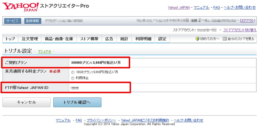Click 自分のストアを見る link
This screenshot has width=262, height=131.
tap(241, 39)
